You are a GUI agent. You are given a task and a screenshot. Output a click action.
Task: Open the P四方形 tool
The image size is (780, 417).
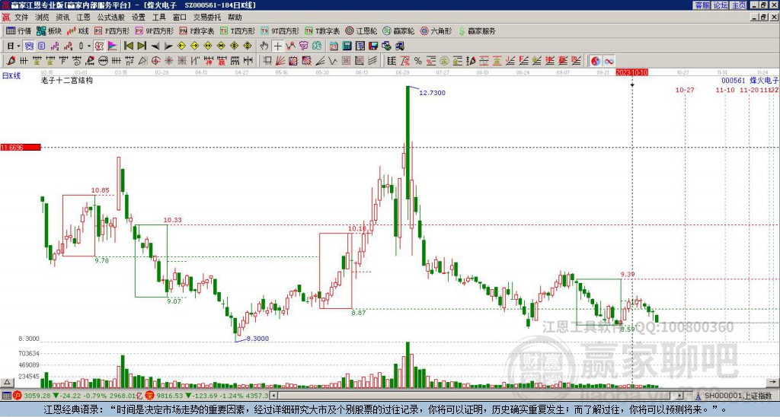[x=113, y=30]
